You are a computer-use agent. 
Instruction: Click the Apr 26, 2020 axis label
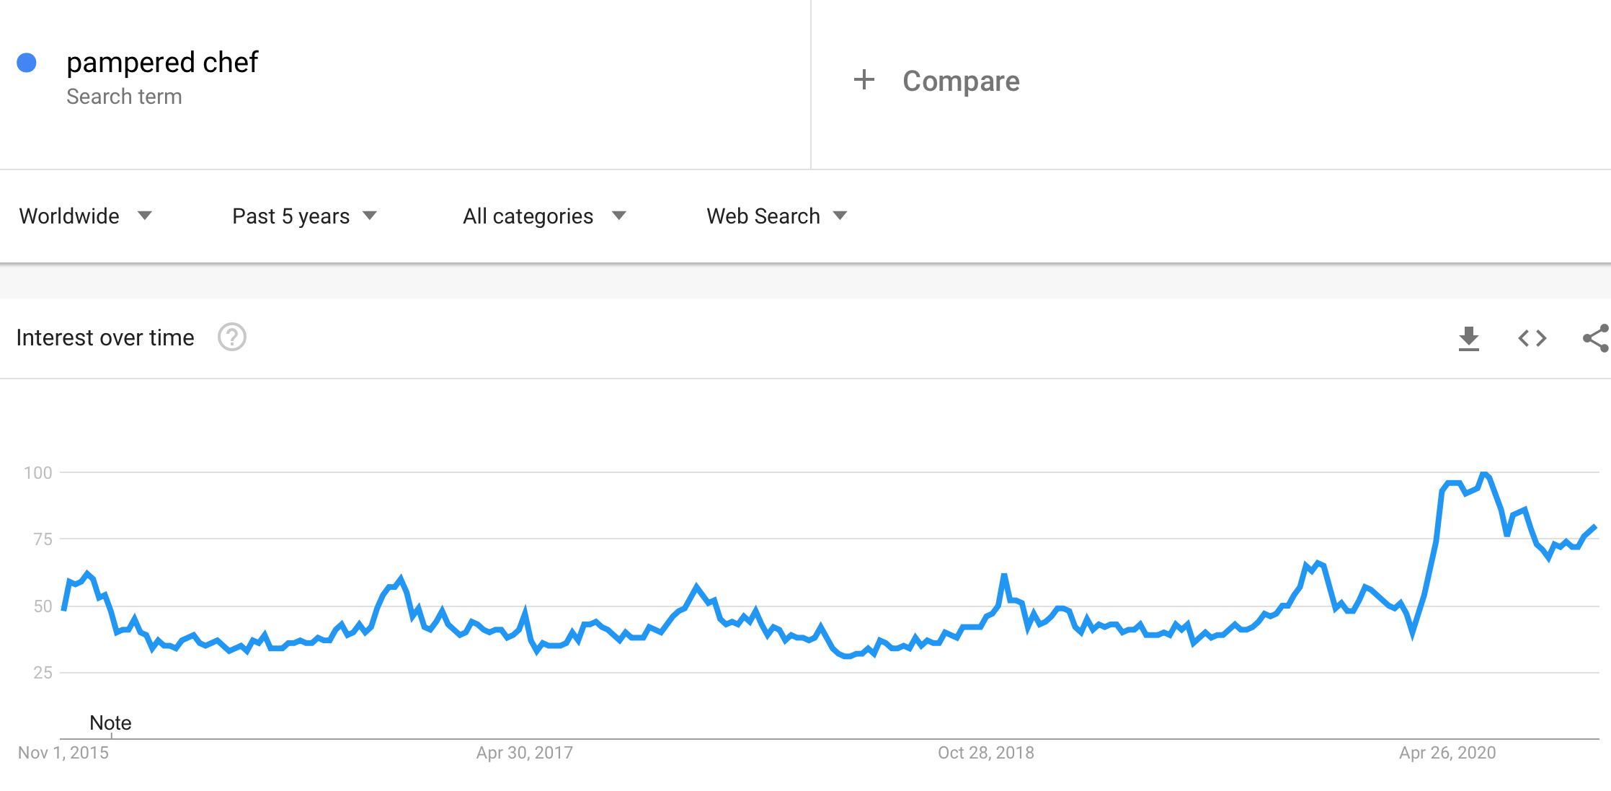click(x=1447, y=753)
